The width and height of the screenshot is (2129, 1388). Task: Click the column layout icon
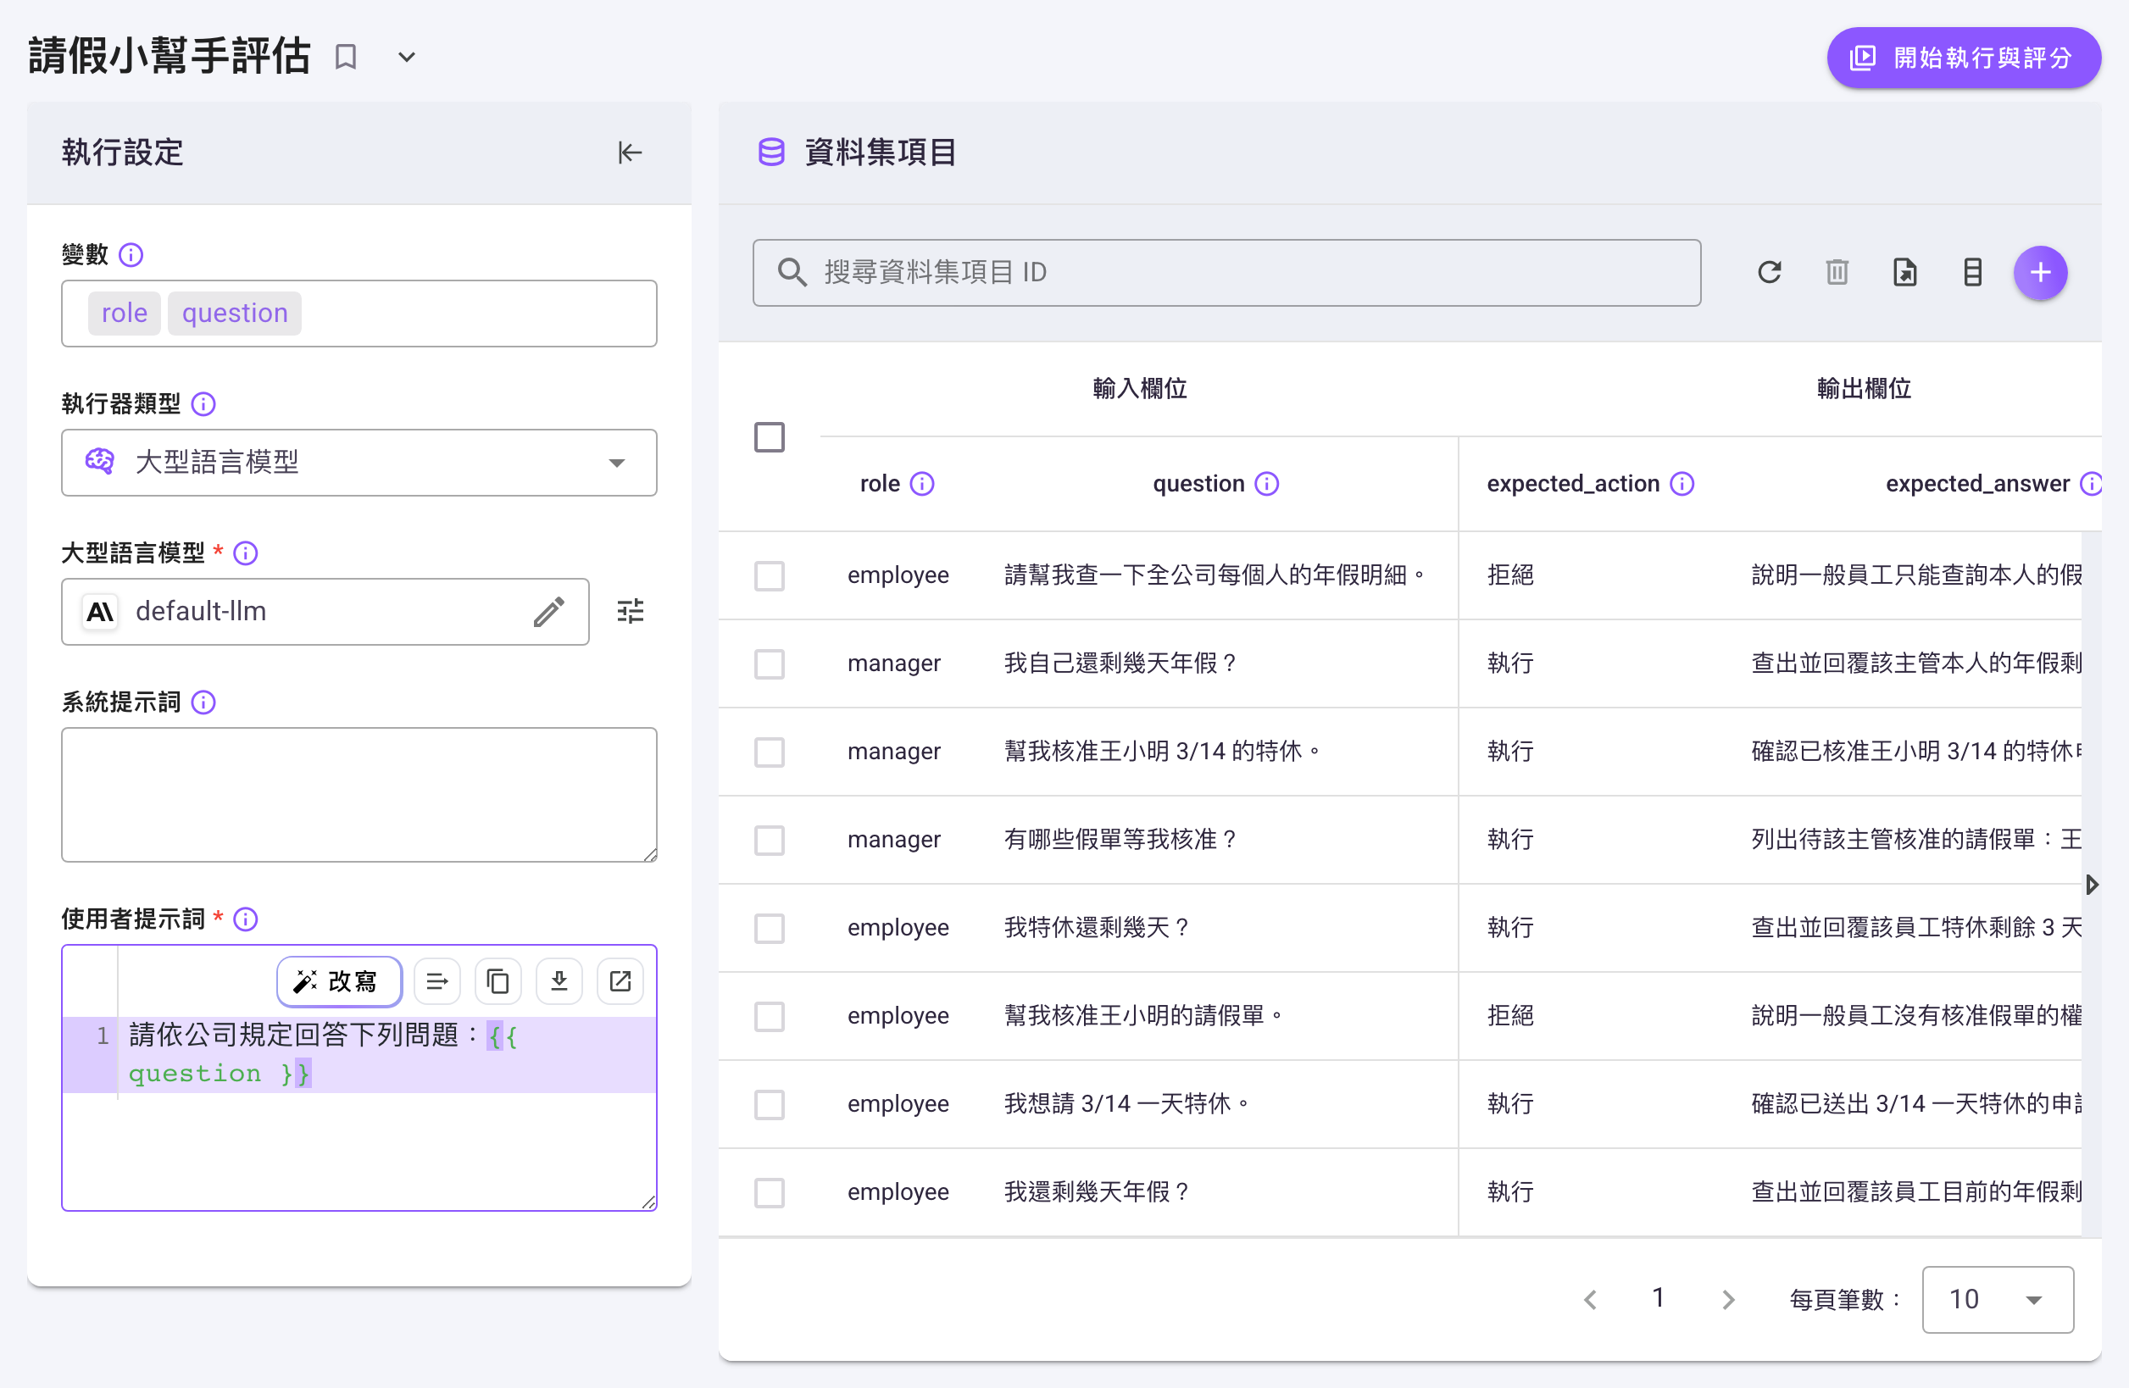[x=1972, y=273]
